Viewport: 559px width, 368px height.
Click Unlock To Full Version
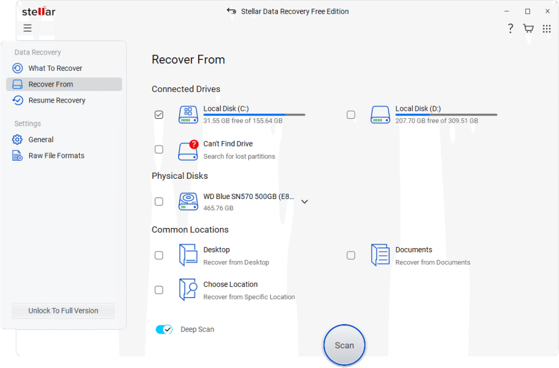pyautogui.click(x=63, y=311)
